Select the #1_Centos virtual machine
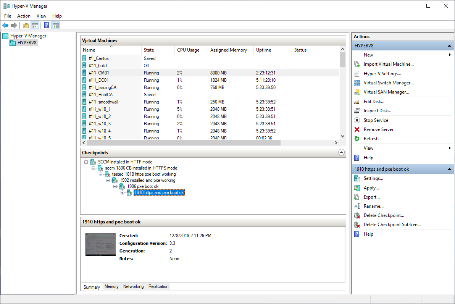The height and width of the screenshot is (304, 455). click(210, 58)
